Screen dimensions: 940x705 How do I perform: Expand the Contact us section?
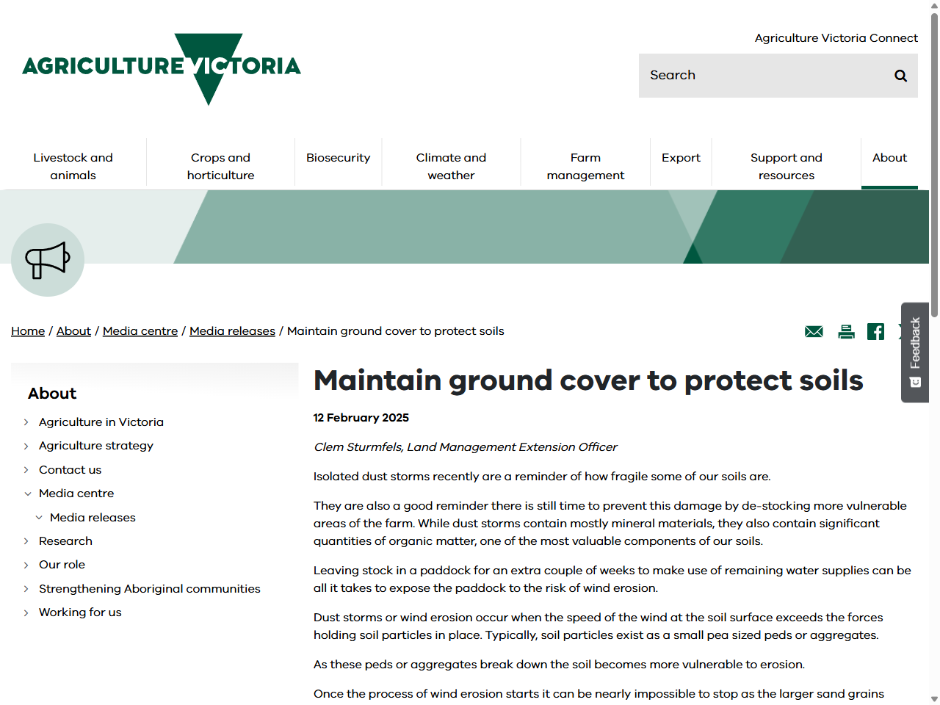pyautogui.click(x=28, y=469)
